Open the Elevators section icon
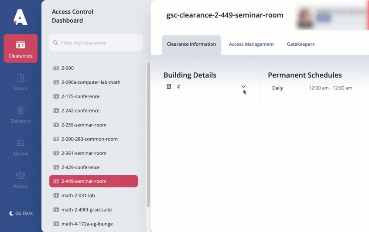Screen dimensions: 369x232 pos(20,110)
